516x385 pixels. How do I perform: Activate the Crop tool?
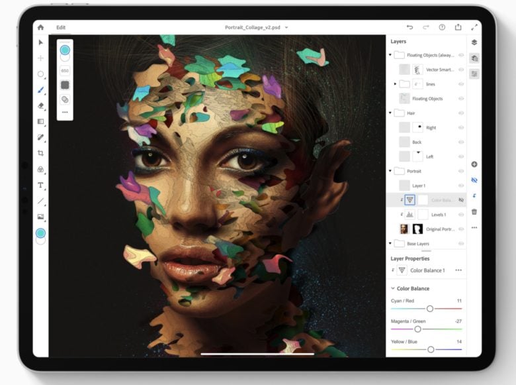(x=40, y=153)
